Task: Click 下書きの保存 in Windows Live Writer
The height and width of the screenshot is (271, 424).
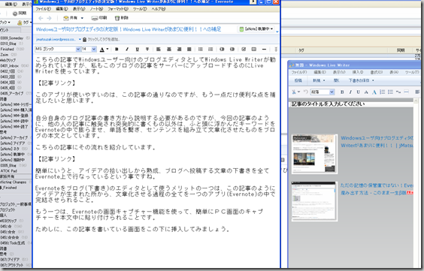Action: click(x=359, y=80)
